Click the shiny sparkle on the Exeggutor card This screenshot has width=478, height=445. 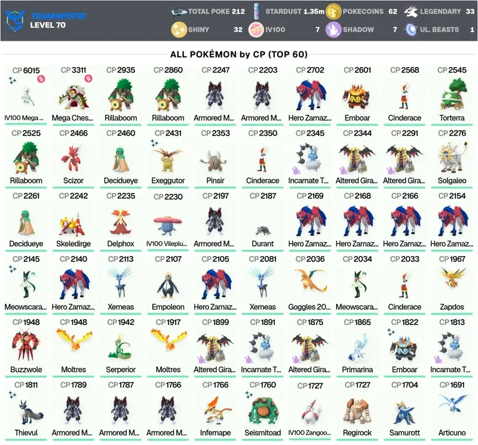(x=154, y=143)
